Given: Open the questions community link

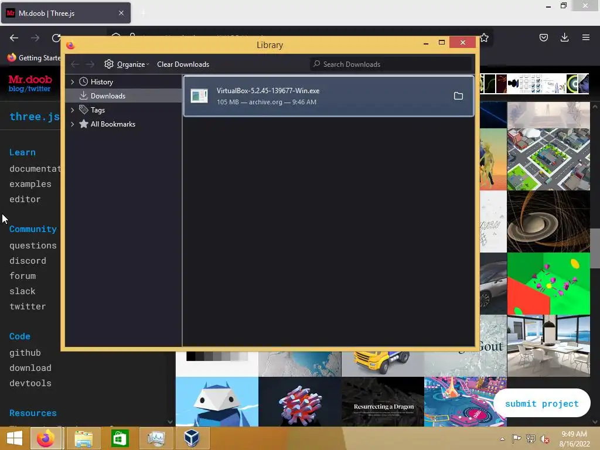Looking at the screenshot, I should click(33, 246).
